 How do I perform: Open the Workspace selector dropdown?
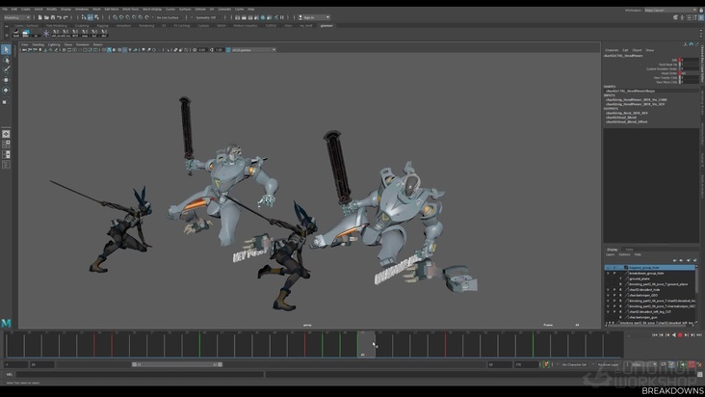coord(668,9)
